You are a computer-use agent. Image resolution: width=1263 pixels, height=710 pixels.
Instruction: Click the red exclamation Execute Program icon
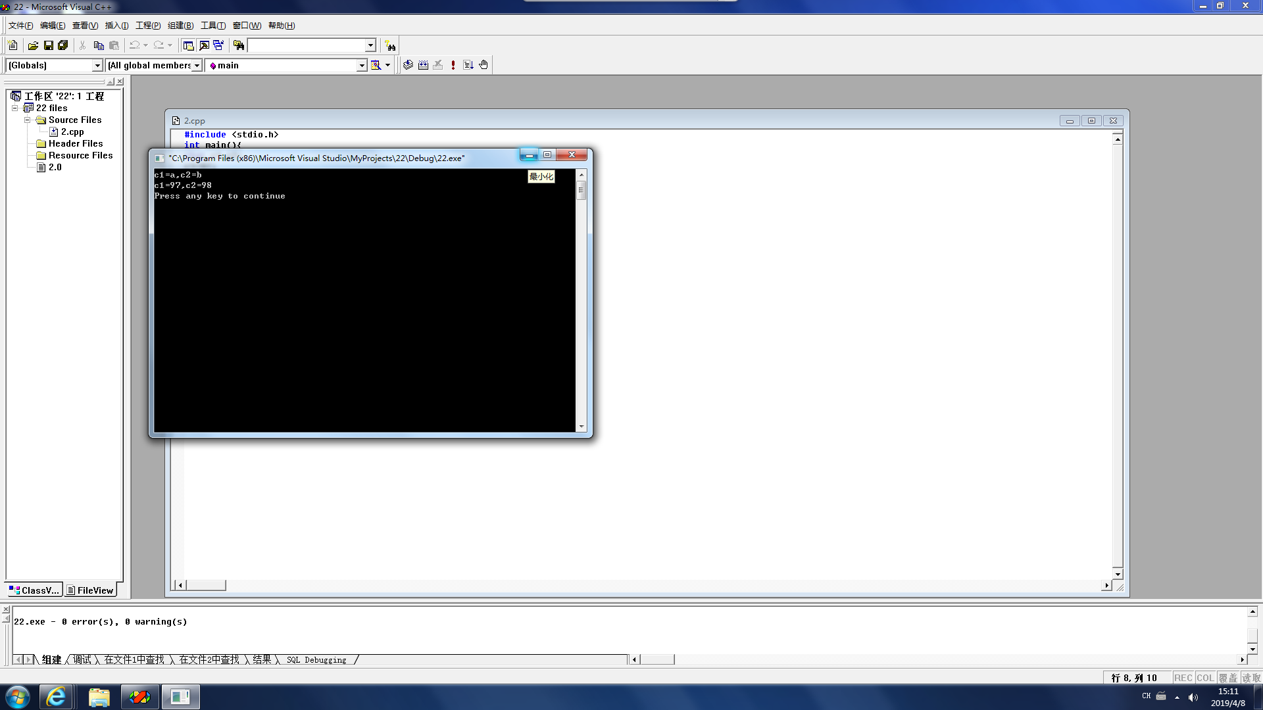pos(453,65)
